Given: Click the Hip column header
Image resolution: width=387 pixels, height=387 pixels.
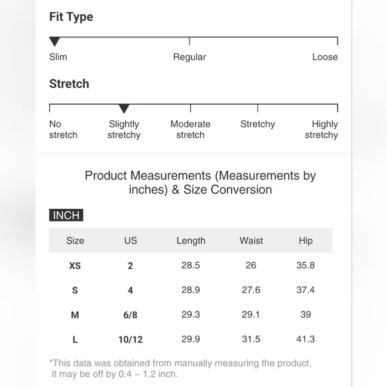Looking at the screenshot, I should click(306, 241).
